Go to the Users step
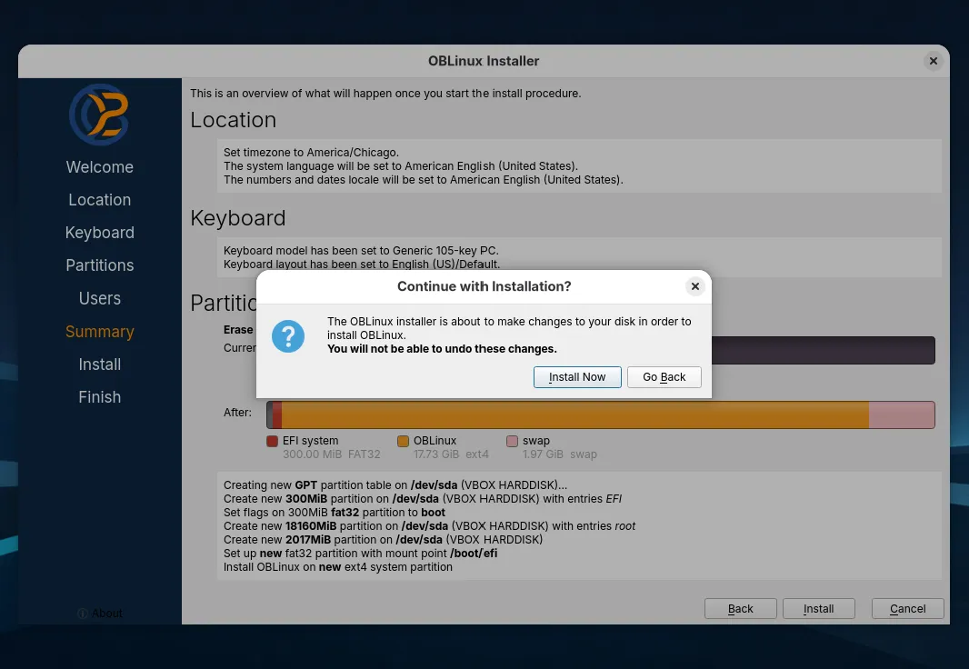 point(99,298)
